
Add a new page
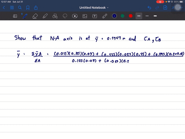click(x=165, y=8)
